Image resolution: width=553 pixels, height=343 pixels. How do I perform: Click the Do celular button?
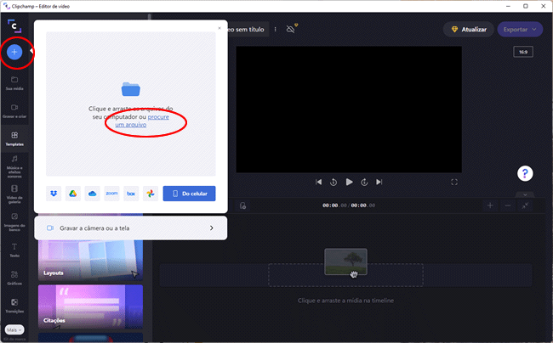click(x=189, y=194)
